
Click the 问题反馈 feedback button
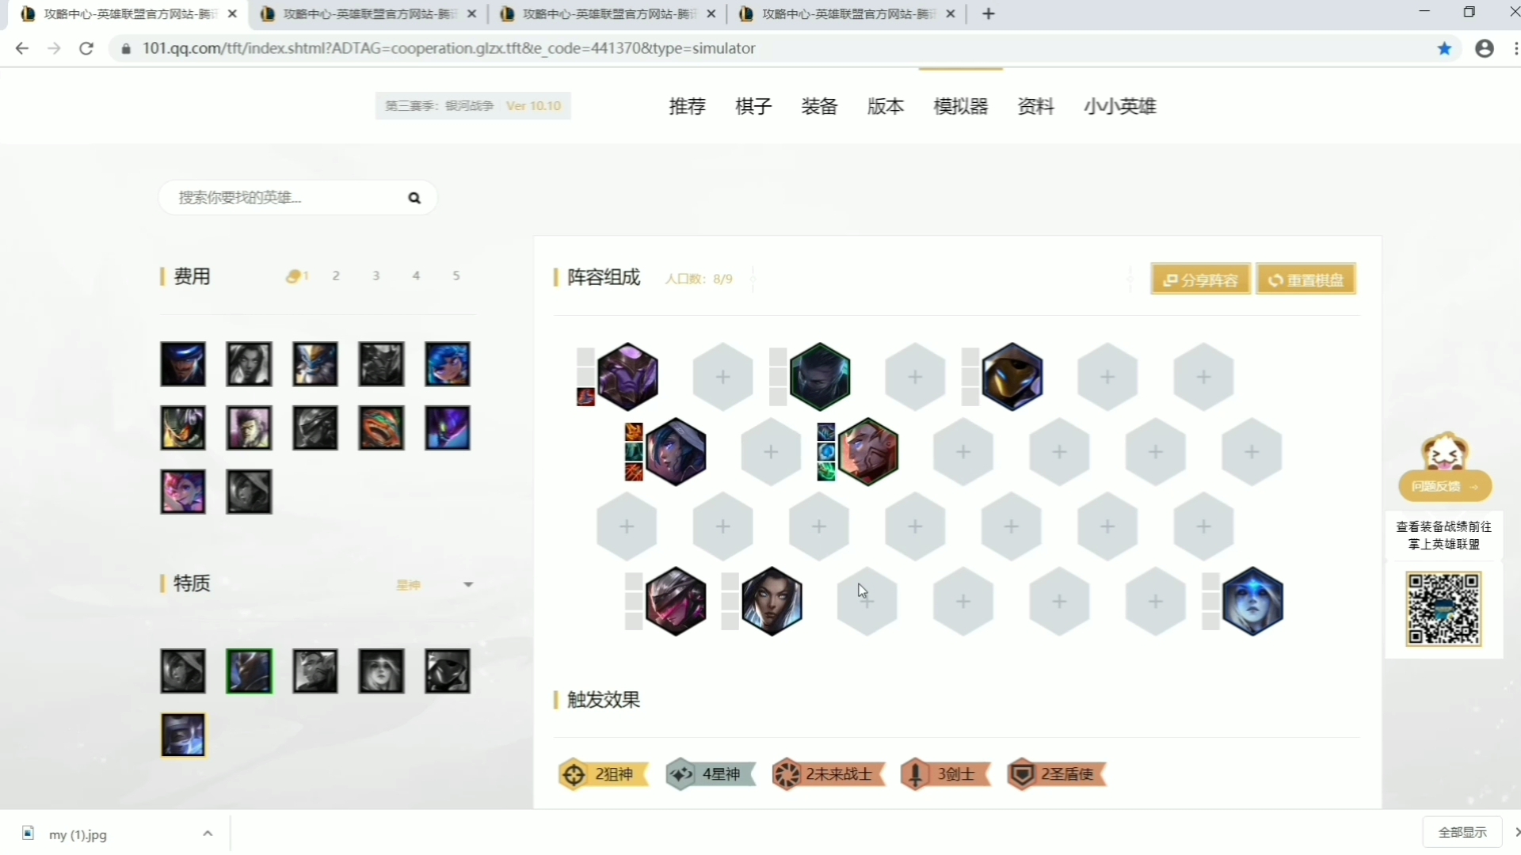click(x=1445, y=486)
